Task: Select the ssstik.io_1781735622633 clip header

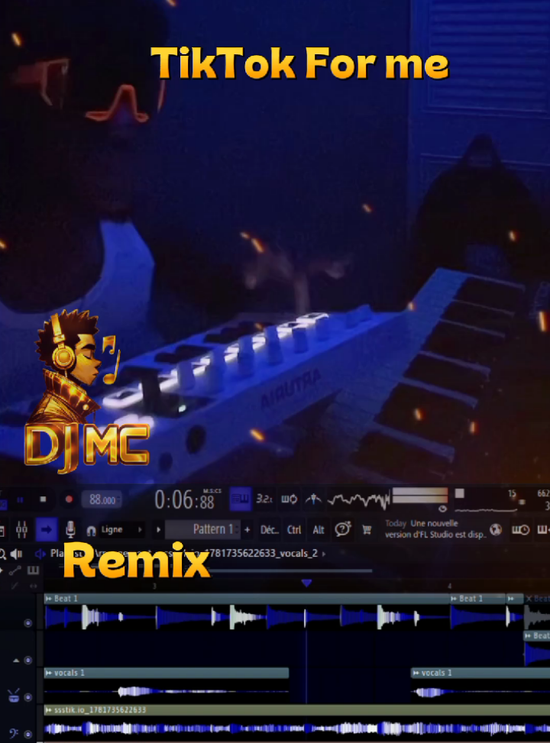Action: coord(297,709)
